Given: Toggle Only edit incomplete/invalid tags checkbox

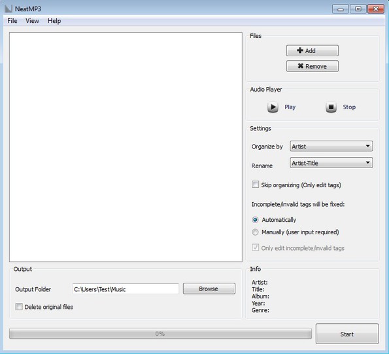Looking at the screenshot, I should [255, 247].
